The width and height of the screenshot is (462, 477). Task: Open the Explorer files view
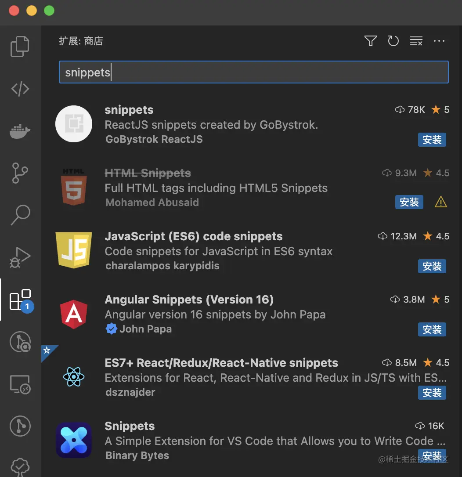(20, 47)
